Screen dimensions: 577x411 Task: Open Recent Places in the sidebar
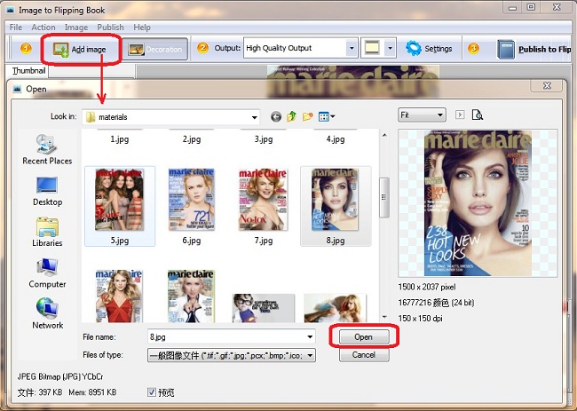[x=47, y=149]
